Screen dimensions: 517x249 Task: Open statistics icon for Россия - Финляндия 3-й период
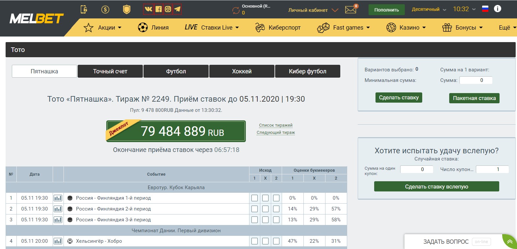(58, 220)
